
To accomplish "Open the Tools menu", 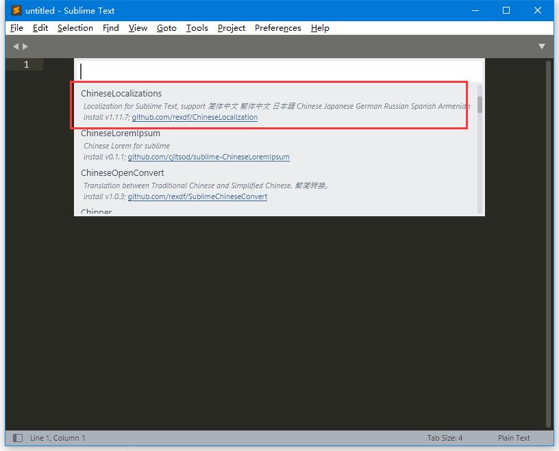I will pyautogui.click(x=197, y=28).
